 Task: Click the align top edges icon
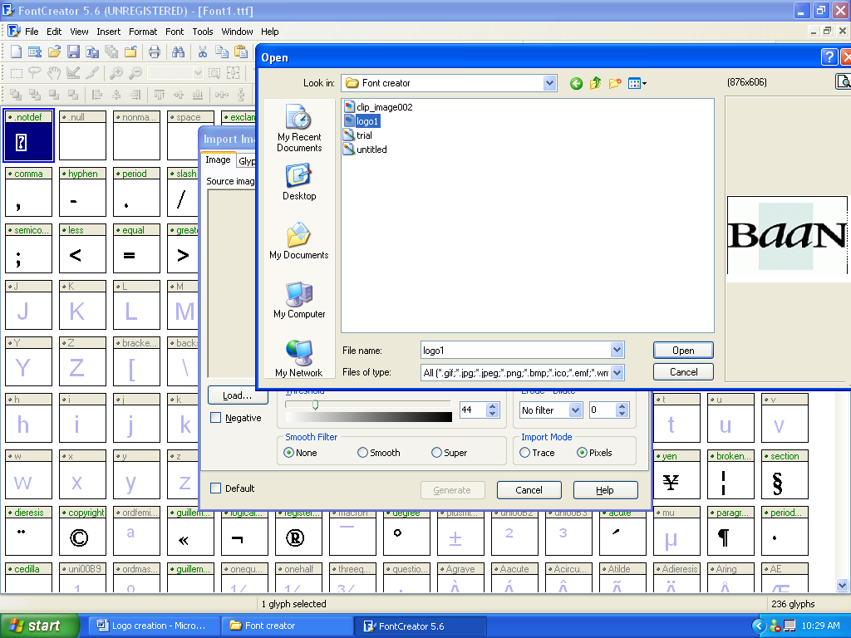pyautogui.click(x=160, y=95)
